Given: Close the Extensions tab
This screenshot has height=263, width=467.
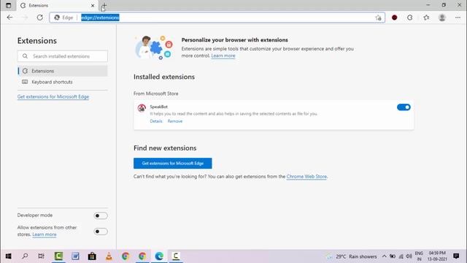Looking at the screenshot, I should [93, 5].
